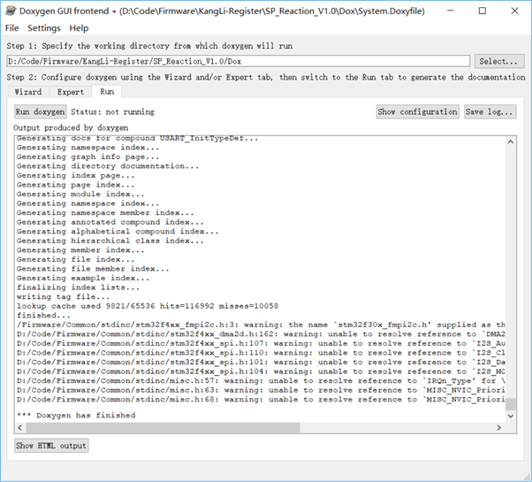Click the 'Generating alphabetical compound index...' line
Image resolution: width=532 pixels, height=482 pixels.
pos(118,231)
